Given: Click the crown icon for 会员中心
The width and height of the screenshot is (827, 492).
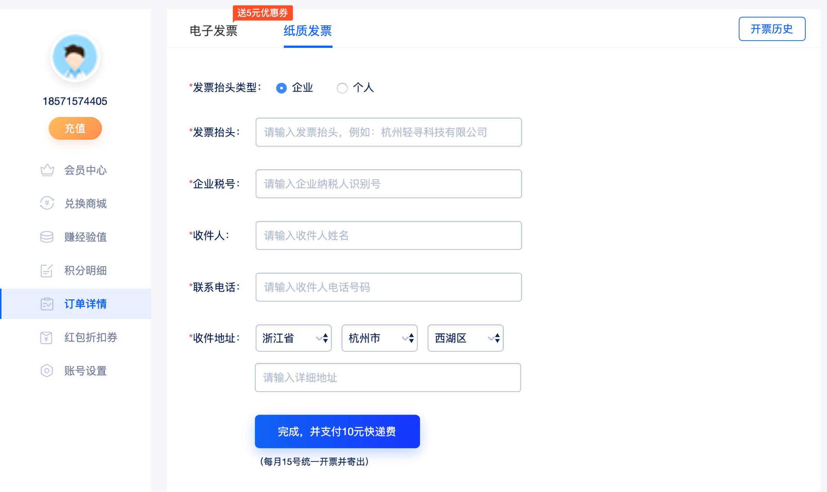Looking at the screenshot, I should [x=47, y=170].
